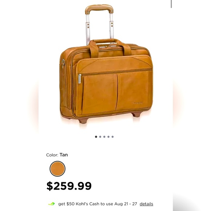
Task: Click the scrollbar thumb at top right
Action: (x=171, y=4)
